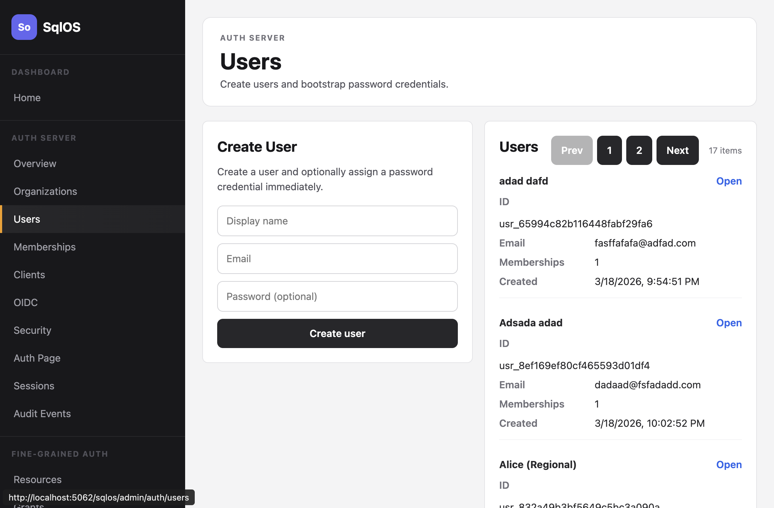Image resolution: width=774 pixels, height=508 pixels.
Task: Click the SqlOS 'So' logo icon
Action: pyautogui.click(x=24, y=27)
